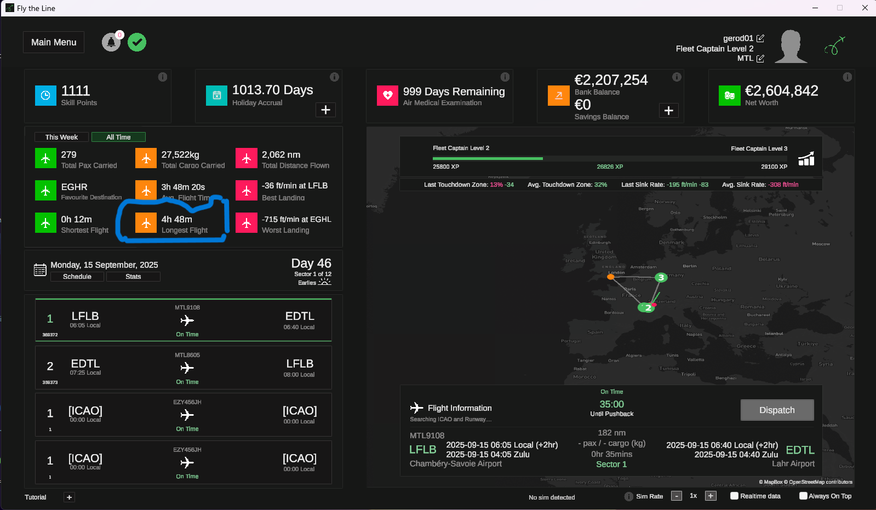Click the notification bell icon

111,42
